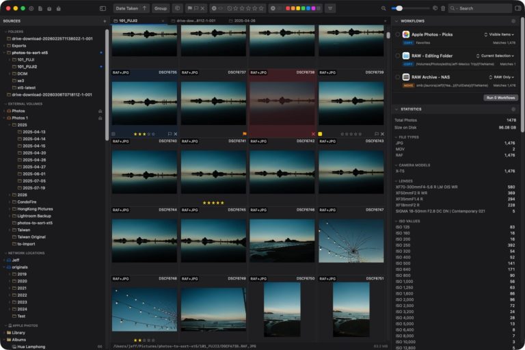Apply the rejected X flag filter
This screenshot has height=350, width=525.
[202, 8]
